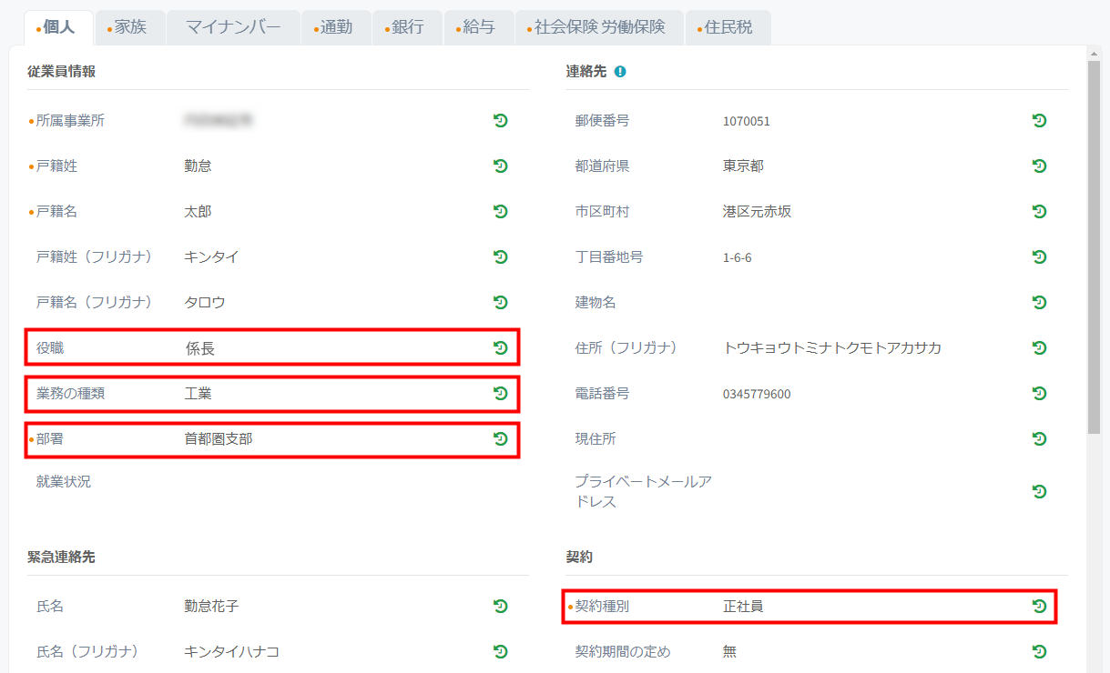The height and width of the screenshot is (673, 1110).
Task: Open history icon for 住所（フリガナ）
Action: tap(1039, 347)
